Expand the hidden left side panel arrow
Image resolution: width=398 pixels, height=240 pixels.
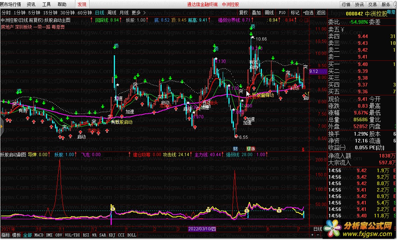pos(1,127)
